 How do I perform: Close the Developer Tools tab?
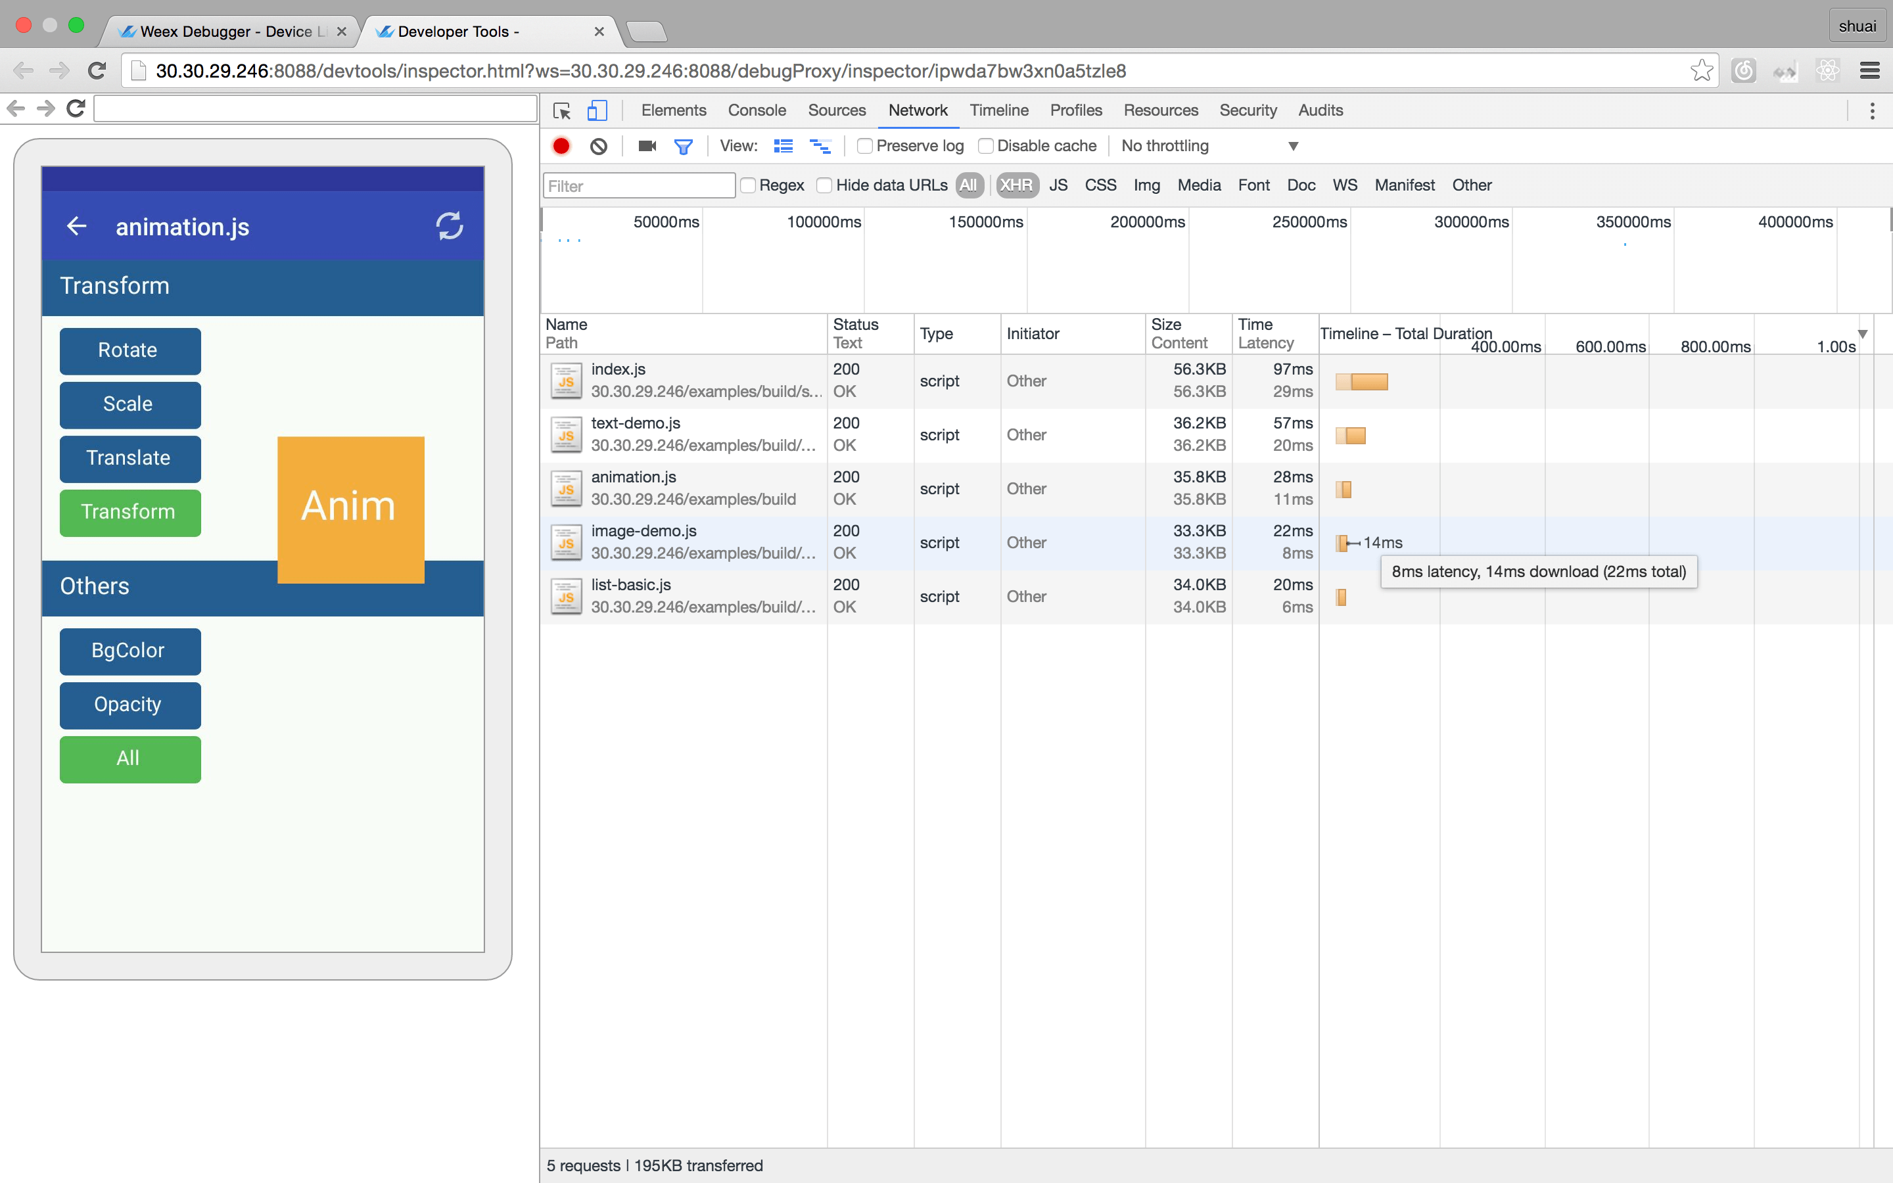pyautogui.click(x=599, y=32)
